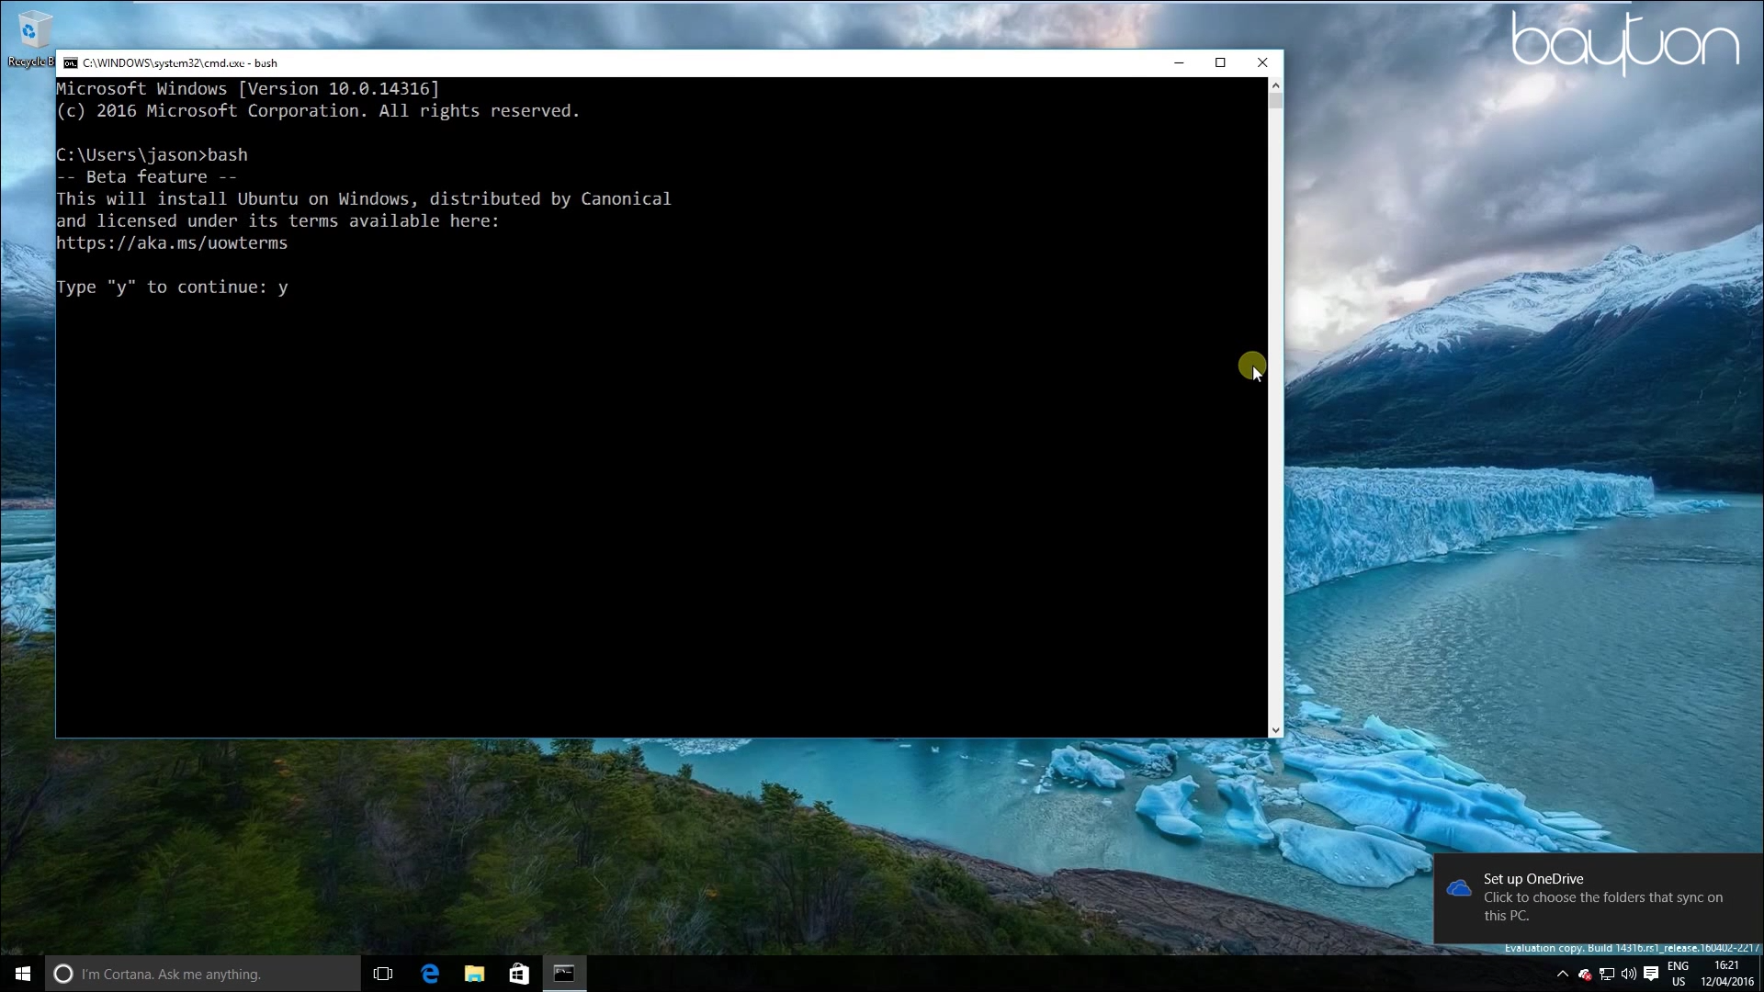Open the Windows Start menu
Viewport: 1764px width, 992px height.
click(22, 974)
